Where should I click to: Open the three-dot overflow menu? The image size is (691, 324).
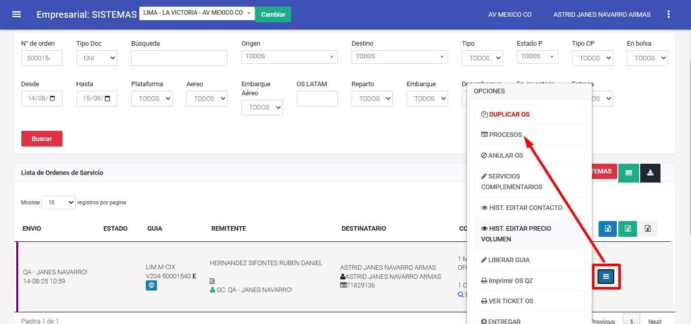[x=669, y=15]
